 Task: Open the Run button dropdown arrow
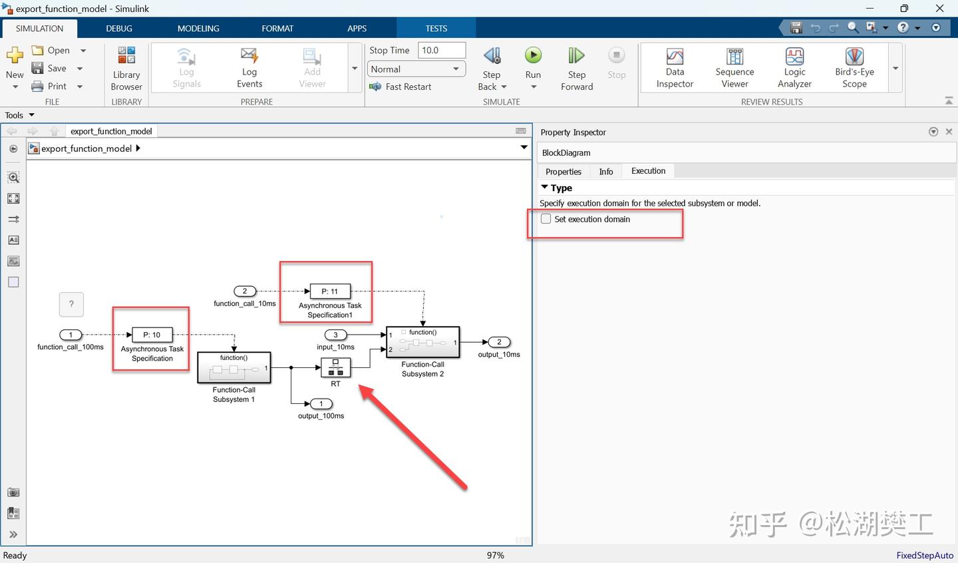coord(533,87)
